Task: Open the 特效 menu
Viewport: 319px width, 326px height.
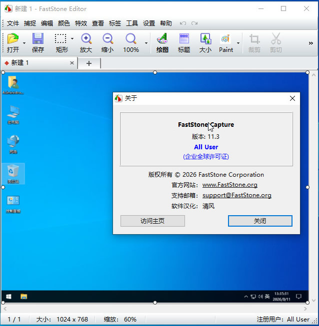Action: click(x=81, y=23)
